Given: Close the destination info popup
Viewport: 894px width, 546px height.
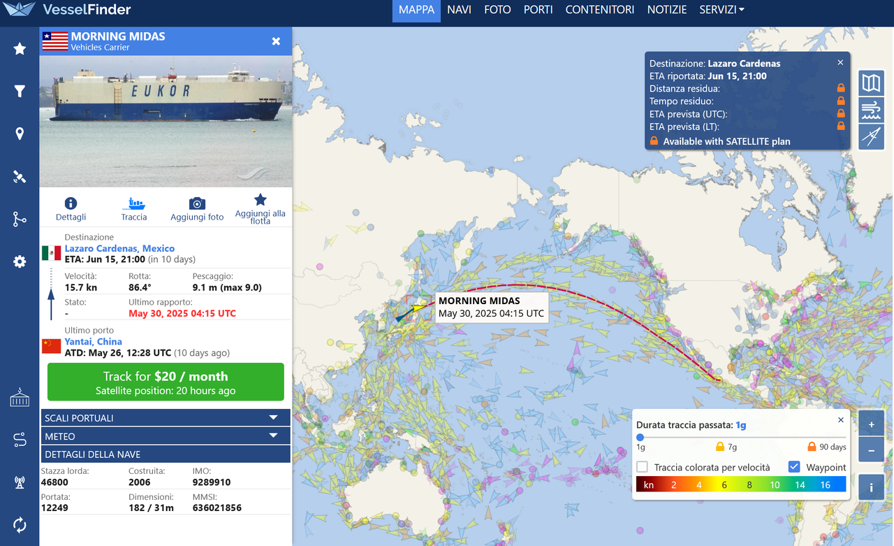Looking at the screenshot, I should pos(840,62).
